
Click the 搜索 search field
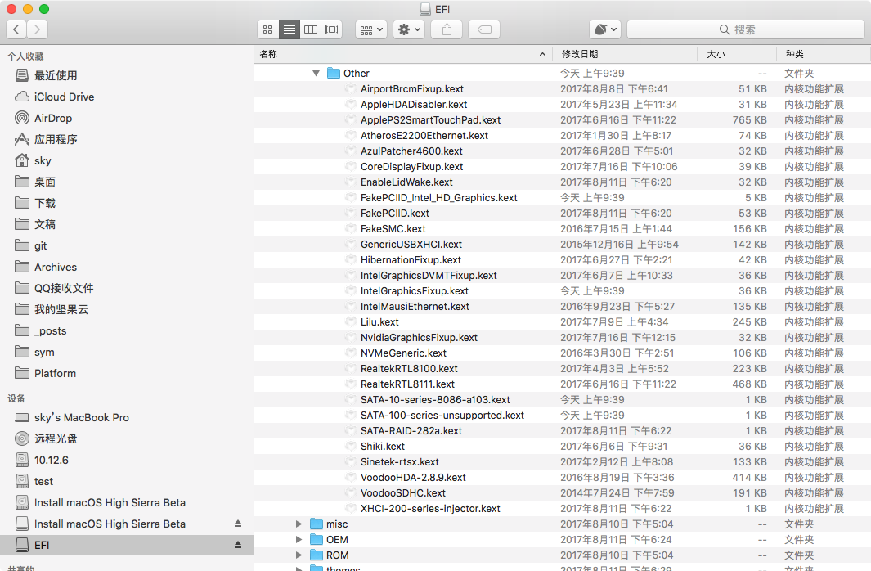pyautogui.click(x=745, y=29)
